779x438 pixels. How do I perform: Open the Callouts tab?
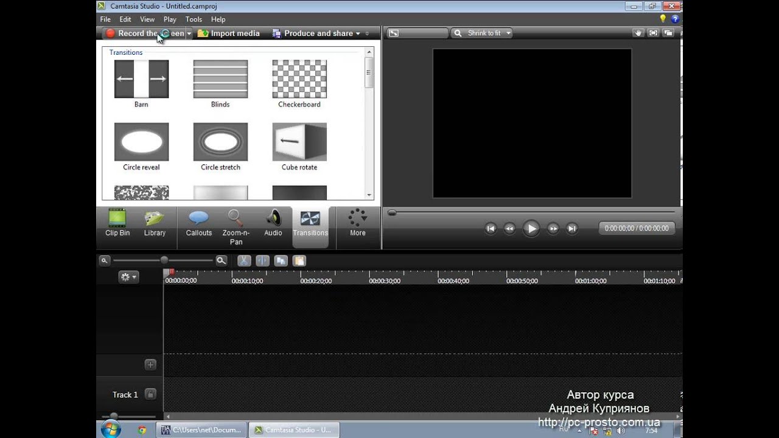pyautogui.click(x=199, y=223)
